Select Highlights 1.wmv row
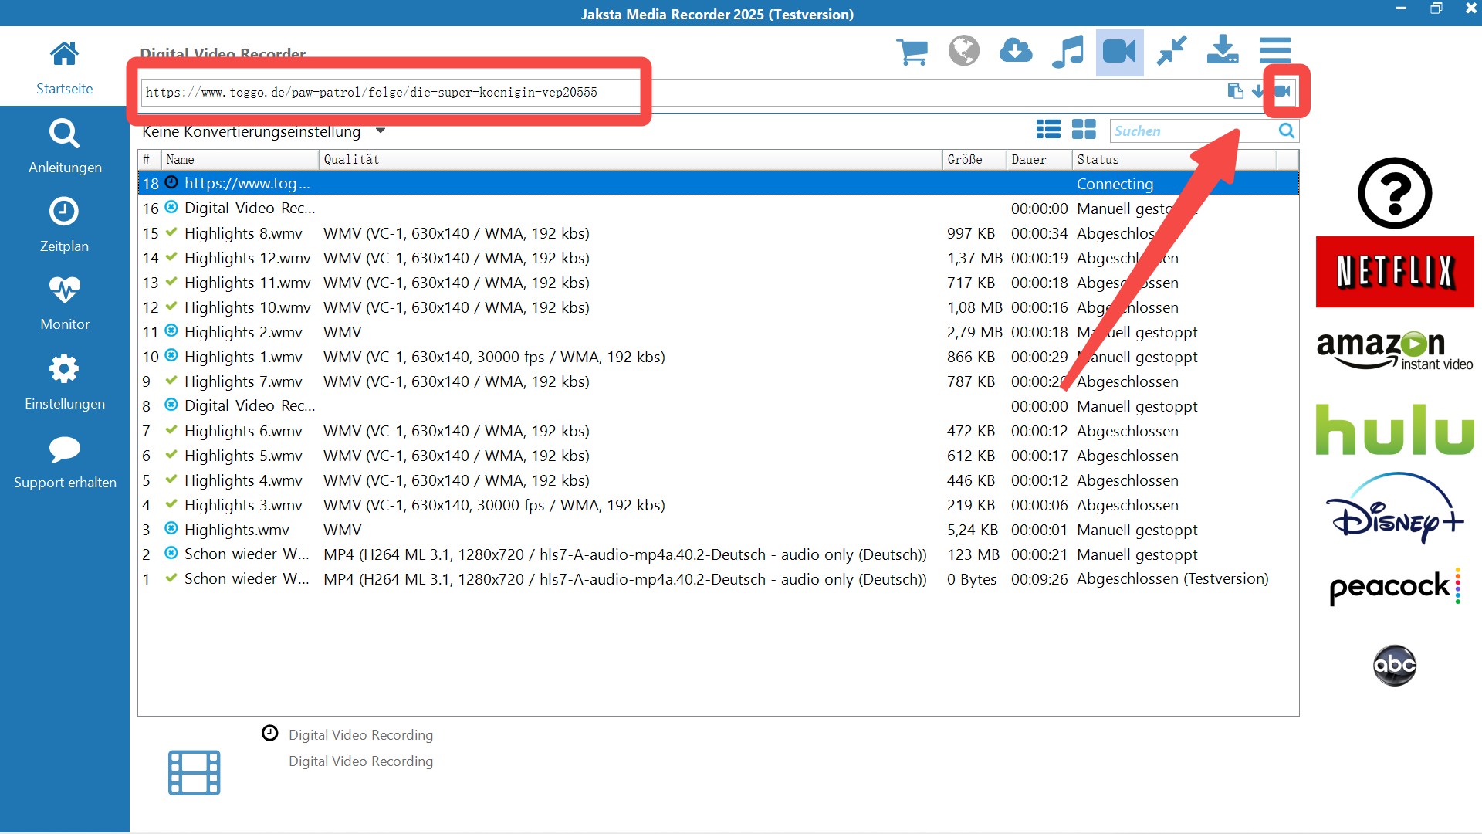Viewport: 1482px width, 834px height. (718, 357)
